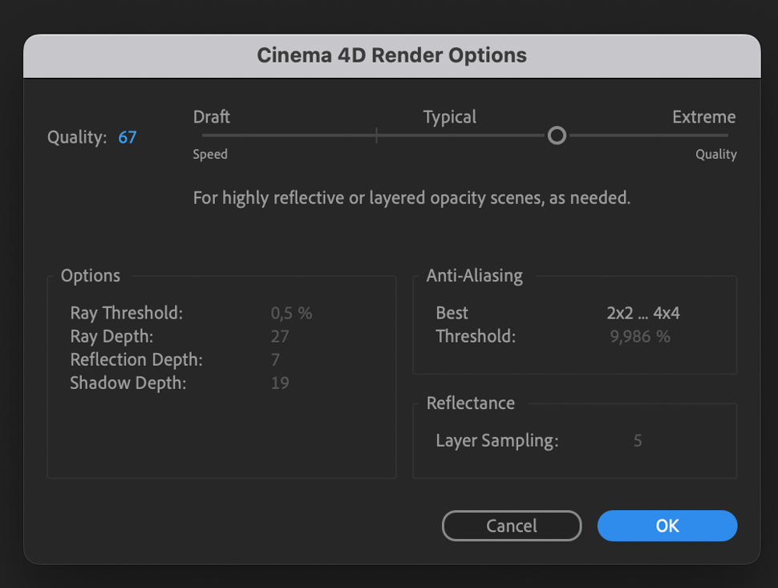Click the Draft label above slider
The width and height of the screenshot is (778, 588).
[x=212, y=117]
